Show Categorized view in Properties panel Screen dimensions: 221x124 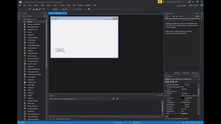166,82
